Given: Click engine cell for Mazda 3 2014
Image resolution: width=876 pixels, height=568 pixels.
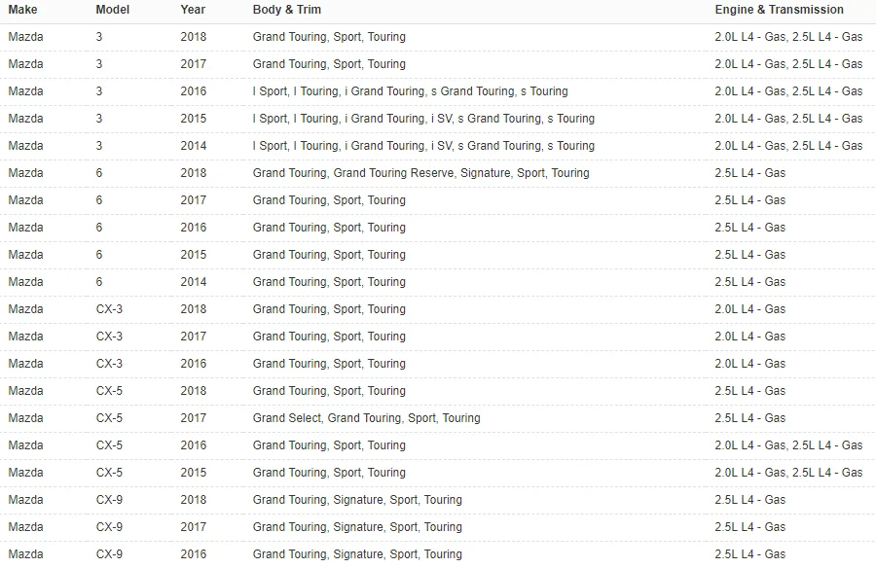Looking at the screenshot, I should point(788,146).
